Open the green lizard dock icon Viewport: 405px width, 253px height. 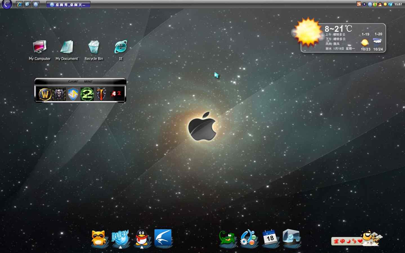pyautogui.click(x=227, y=239)
